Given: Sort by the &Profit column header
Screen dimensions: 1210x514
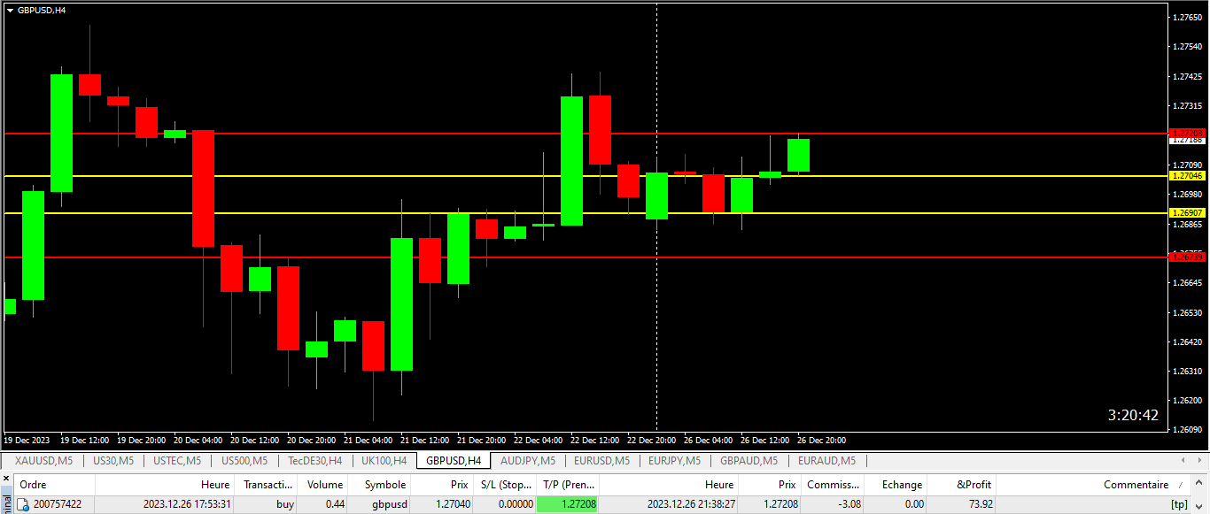Looking at the screenshot, I should click(x=962, y=485).
